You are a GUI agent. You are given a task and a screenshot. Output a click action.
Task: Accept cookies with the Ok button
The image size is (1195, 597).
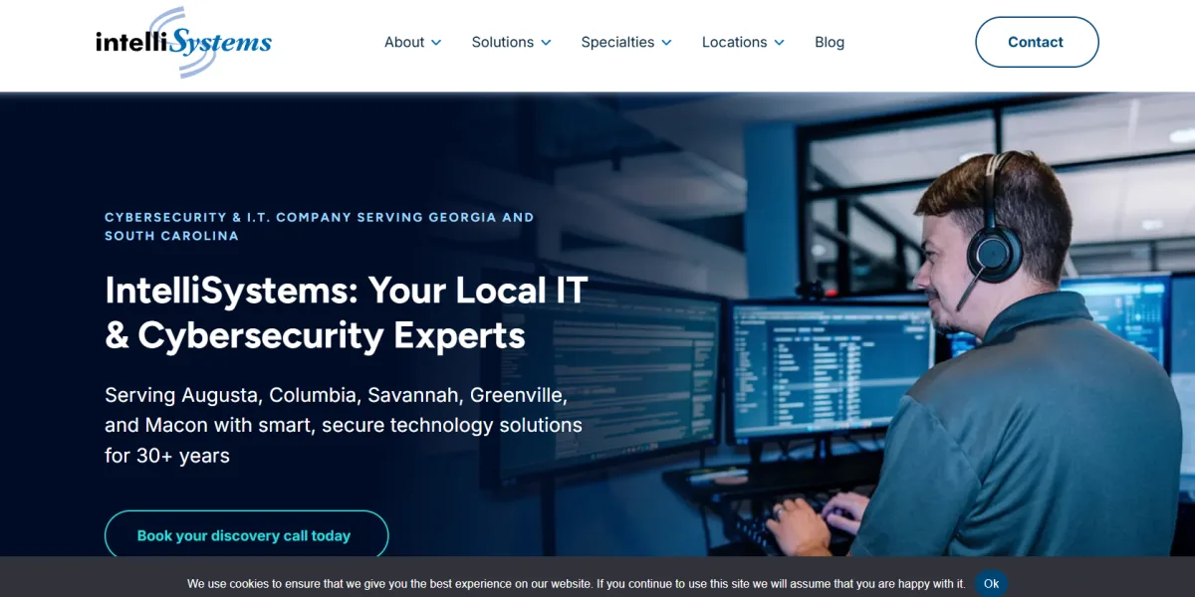click(991, 583)
